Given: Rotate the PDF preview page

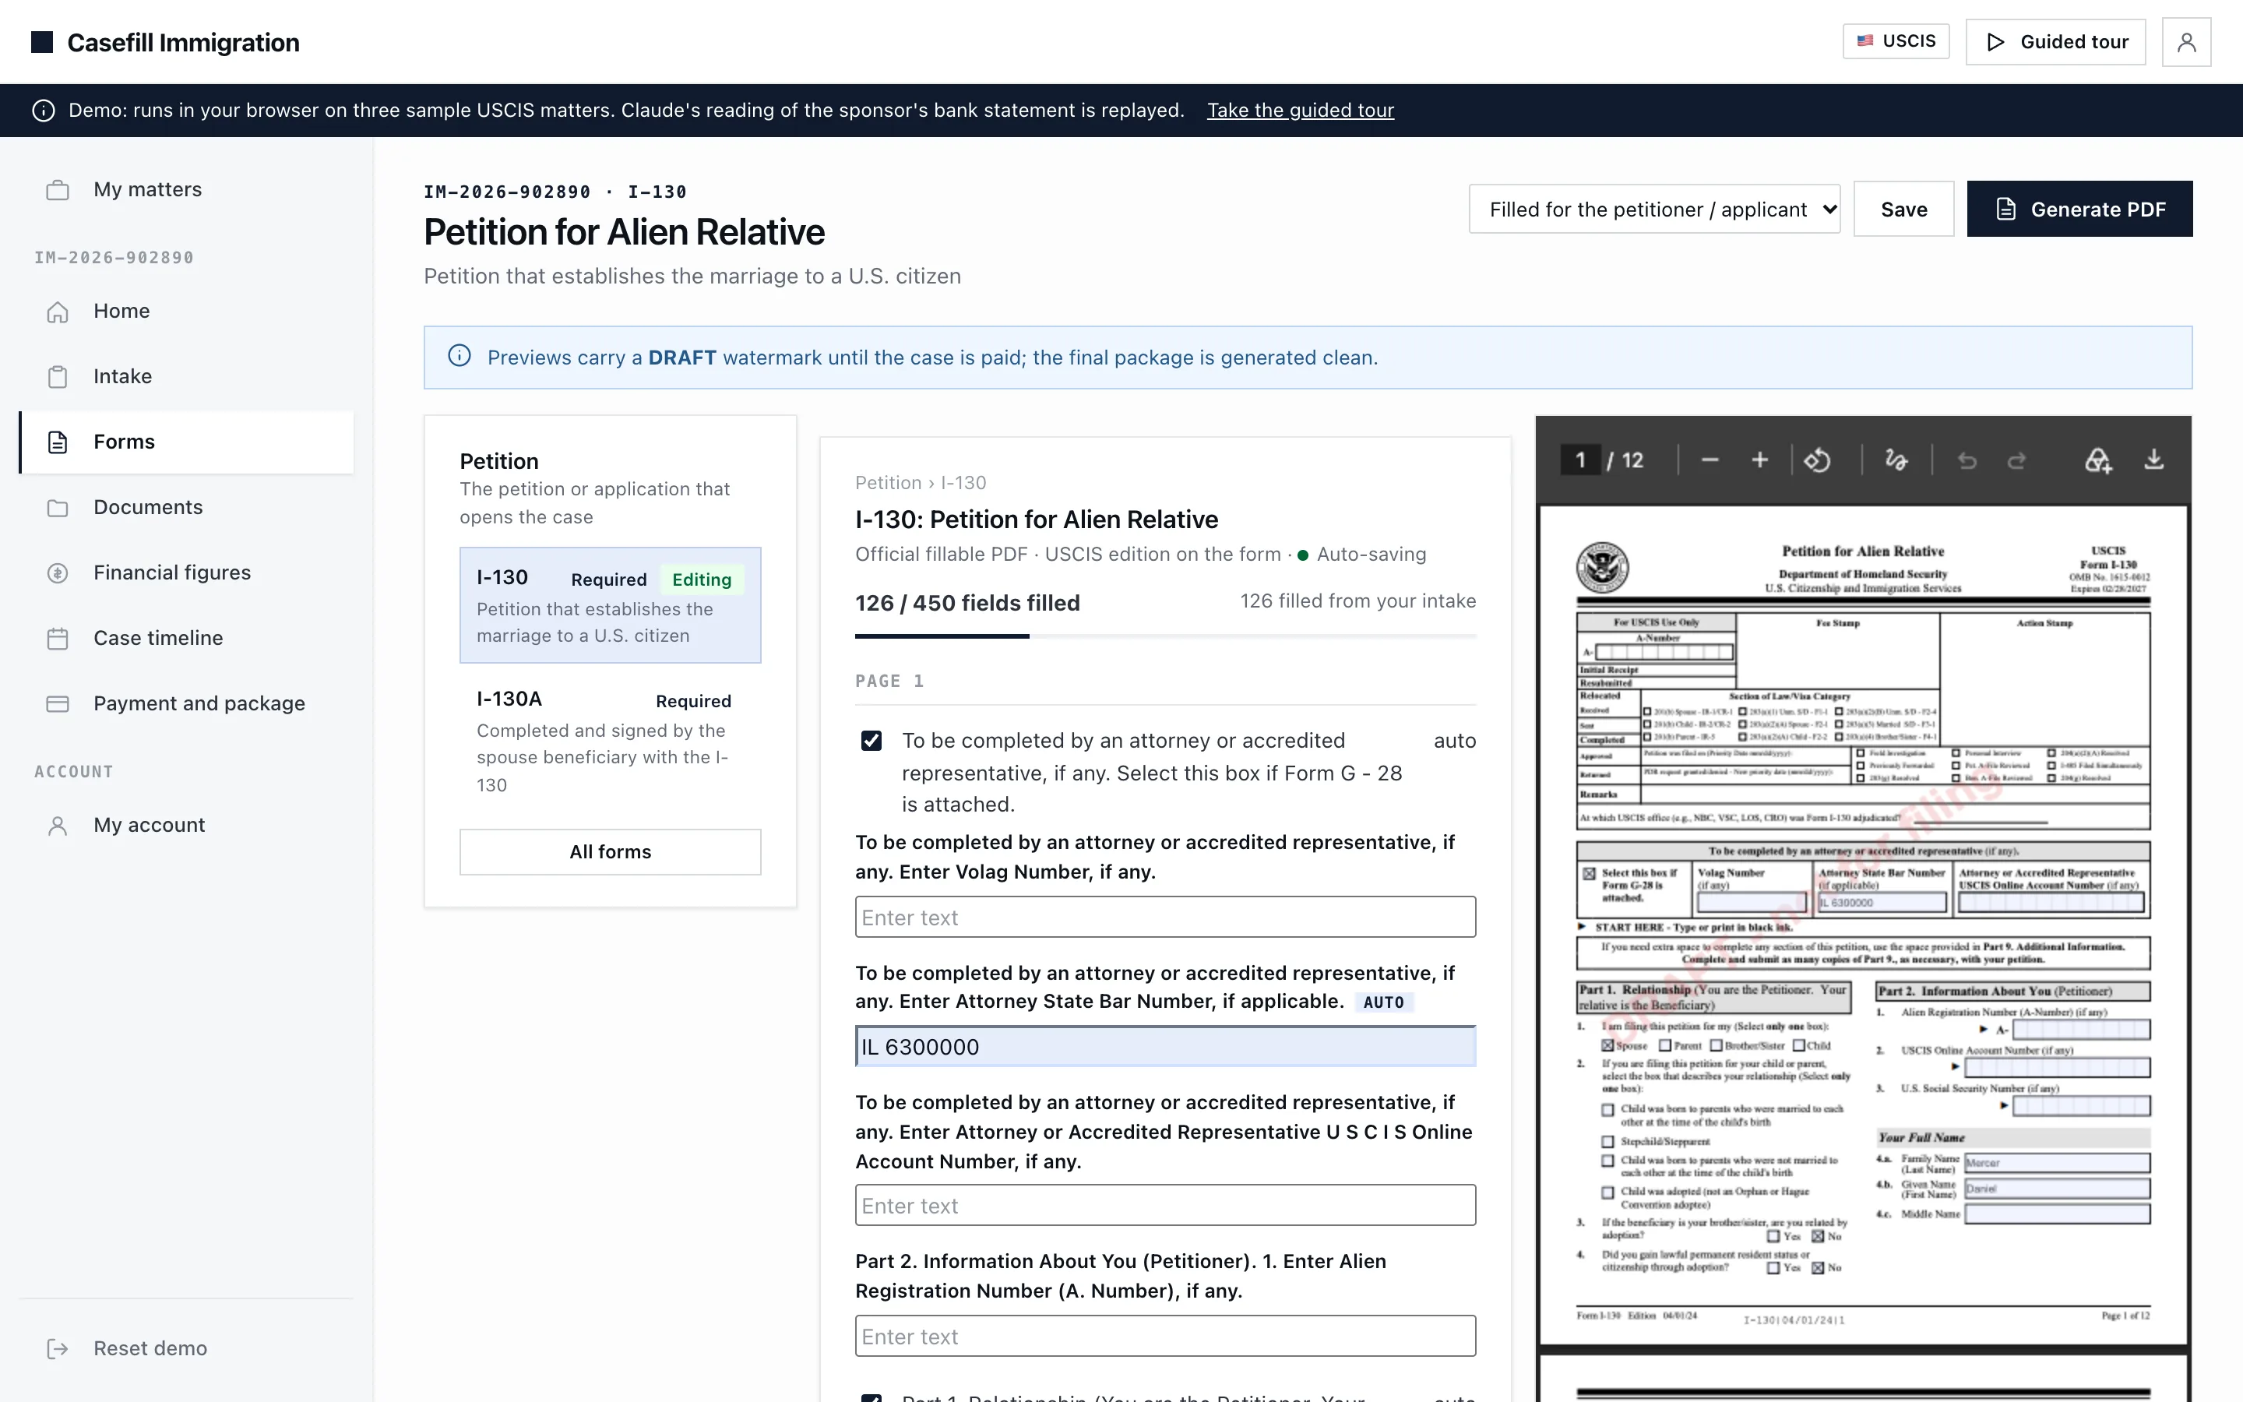Looking at the screenshot, I should click(1817, 460).
